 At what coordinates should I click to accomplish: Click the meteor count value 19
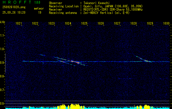(x=40, y=13)
